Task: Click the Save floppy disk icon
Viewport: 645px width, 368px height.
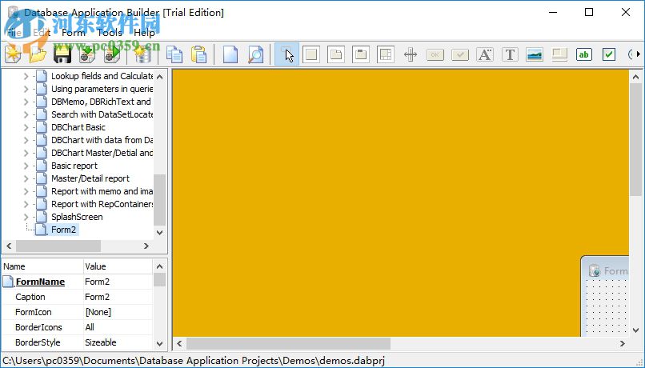Action: pyautogui.click(x=62, y=54)
